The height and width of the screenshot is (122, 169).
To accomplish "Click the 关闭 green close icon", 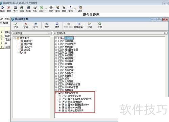I will tap(100, 24).
